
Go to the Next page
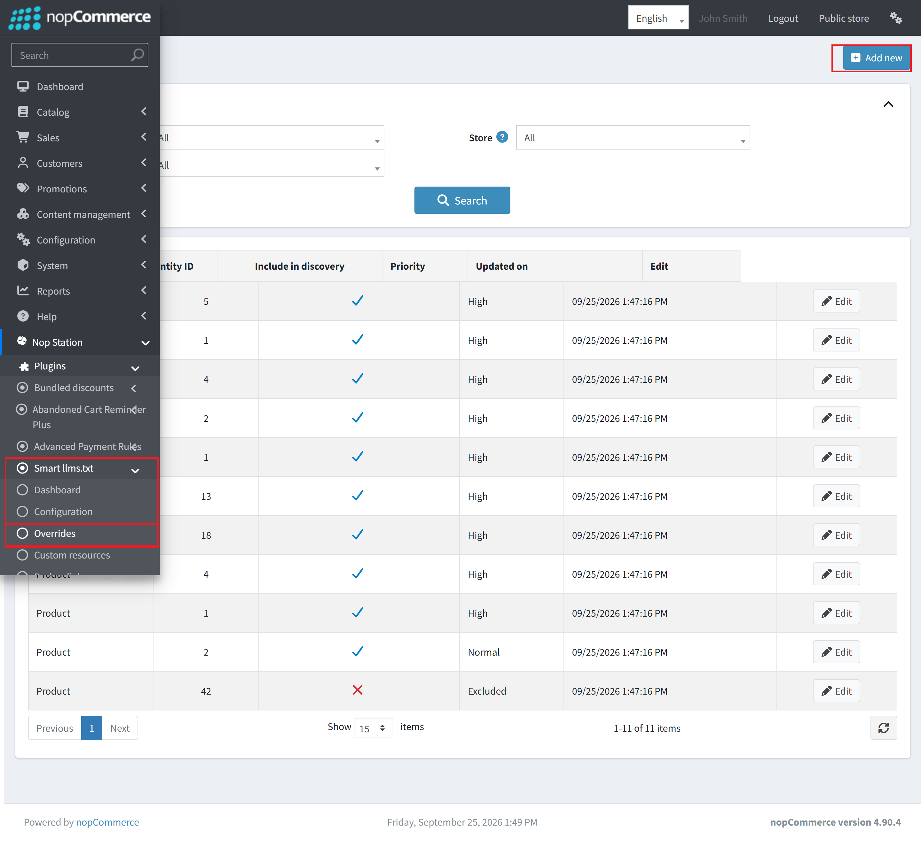pos(120,728)
